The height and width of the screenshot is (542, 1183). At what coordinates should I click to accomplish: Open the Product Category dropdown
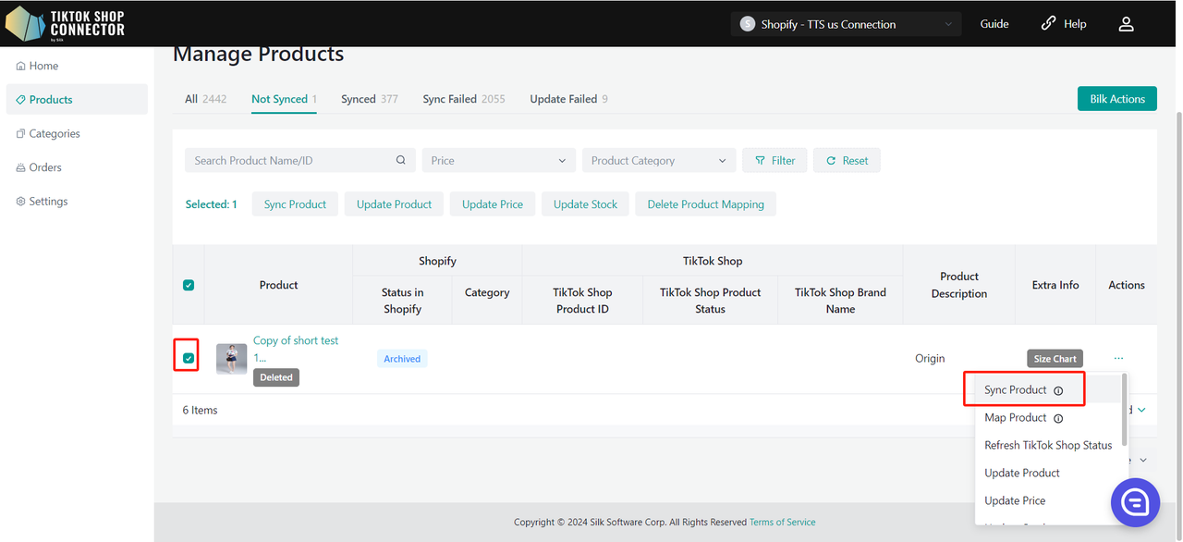click(659, 160)
